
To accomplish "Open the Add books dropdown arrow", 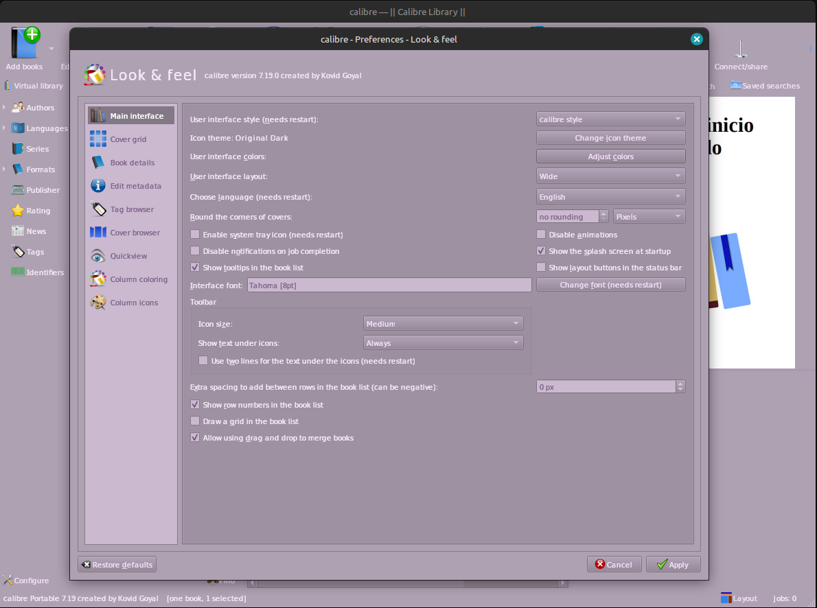I will click(51, 49).
